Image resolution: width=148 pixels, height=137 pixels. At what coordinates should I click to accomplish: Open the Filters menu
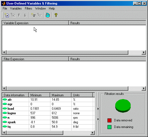pos(29,8)
